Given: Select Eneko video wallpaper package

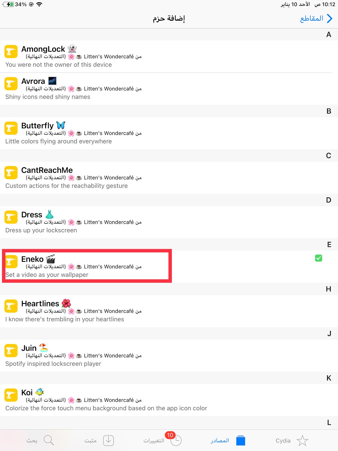Looking at the screenshot, I should pos(169,267).
